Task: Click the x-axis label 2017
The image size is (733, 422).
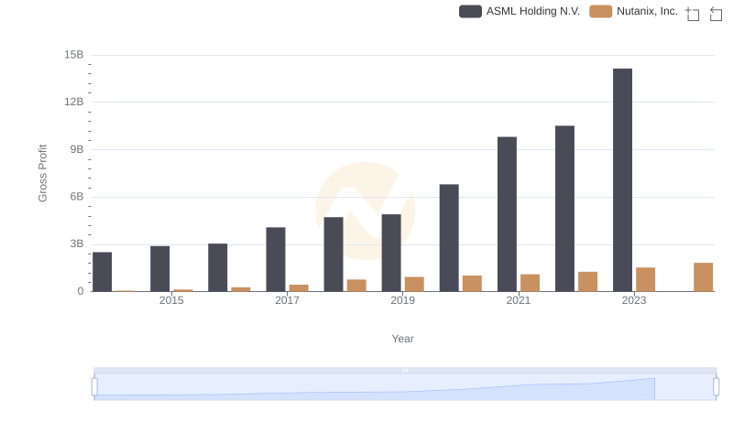Action: tap(287, 300)
